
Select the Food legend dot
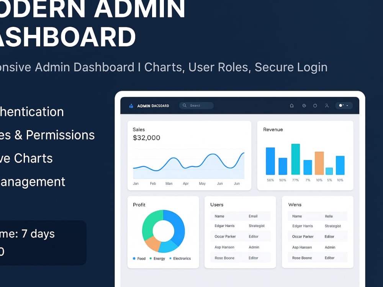click(134, 258)
